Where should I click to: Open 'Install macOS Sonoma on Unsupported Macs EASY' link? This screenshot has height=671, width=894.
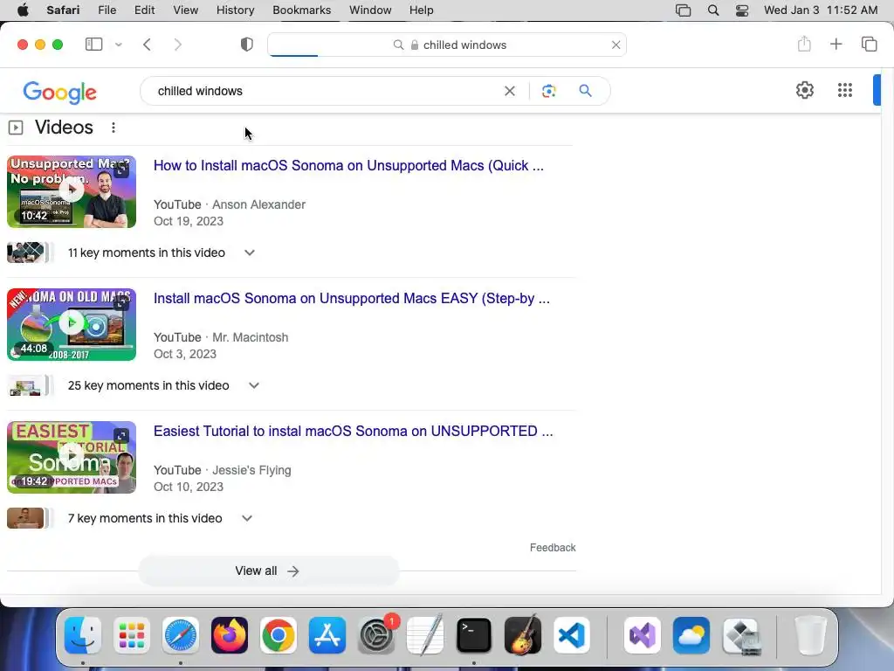[x=352, y=299]
